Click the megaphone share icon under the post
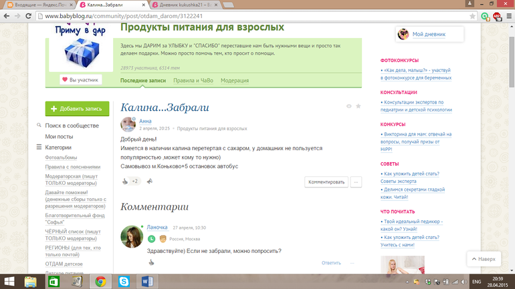Screen dimensions: 515x289 point(150,182)
